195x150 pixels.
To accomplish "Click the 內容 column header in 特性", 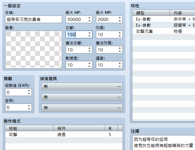I will (x=182, y=13).
